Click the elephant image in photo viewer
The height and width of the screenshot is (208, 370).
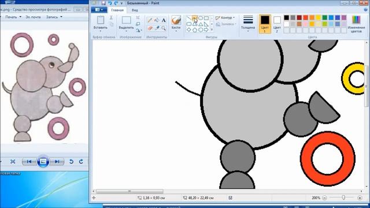click(x=44, y=87)
